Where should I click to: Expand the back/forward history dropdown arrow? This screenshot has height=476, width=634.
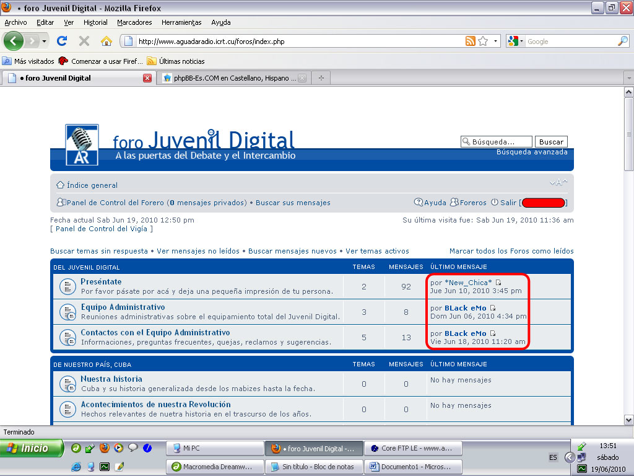[x=45, y=42]
